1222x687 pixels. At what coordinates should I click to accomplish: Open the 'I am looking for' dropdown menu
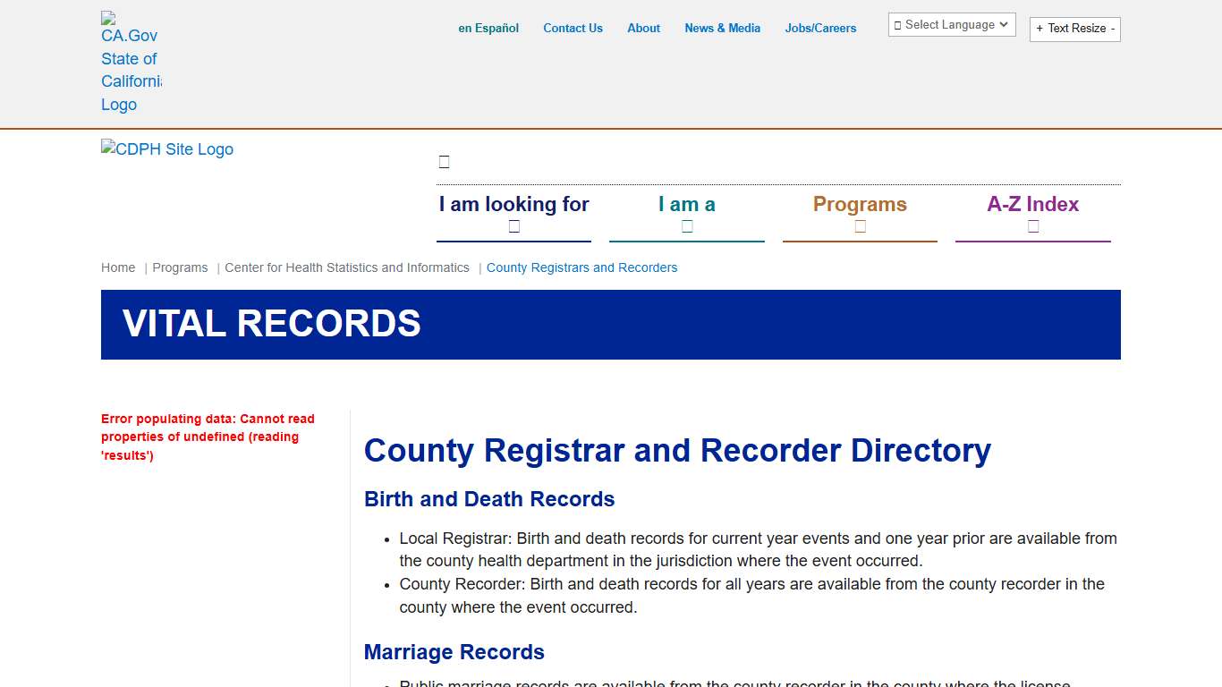click(513, 204)
